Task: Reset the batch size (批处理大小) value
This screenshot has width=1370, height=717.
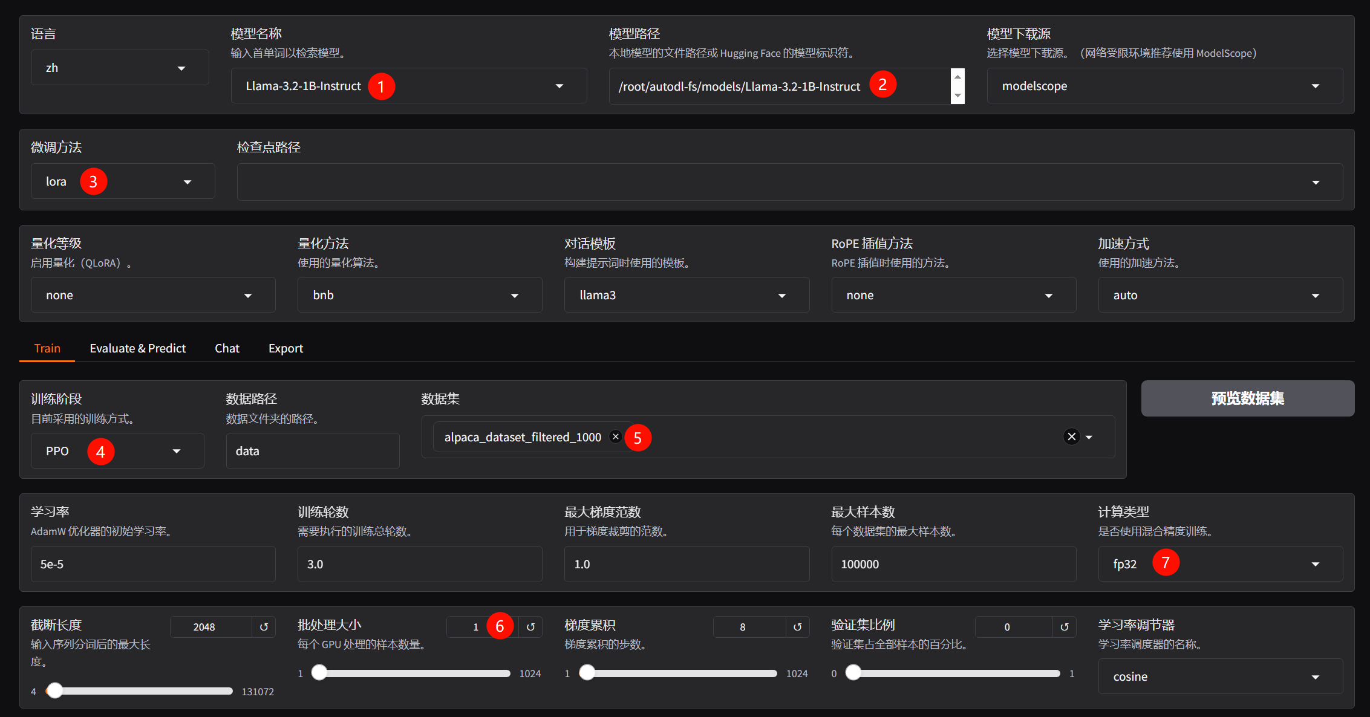Action: point(530,627)
